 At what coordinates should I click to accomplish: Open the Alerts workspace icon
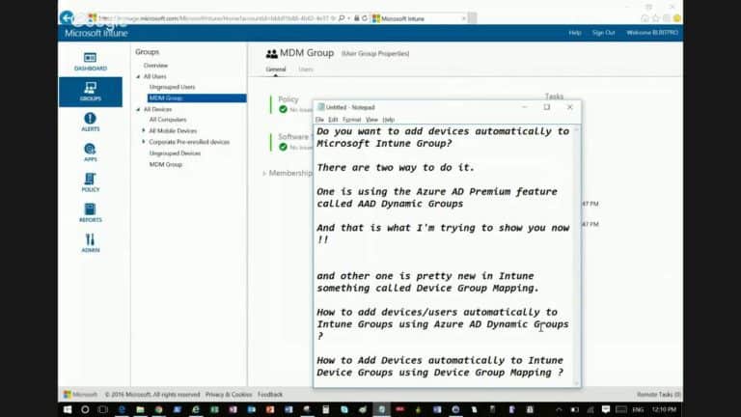pyautogui.click(x=90, y=122)
